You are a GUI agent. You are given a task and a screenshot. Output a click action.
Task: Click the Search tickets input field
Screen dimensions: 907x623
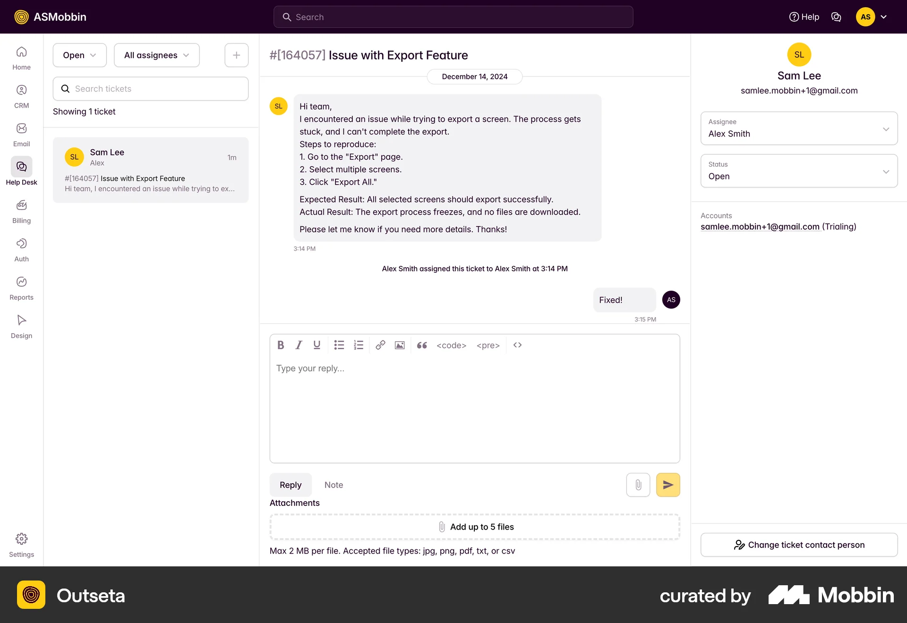[x=150, y=88]
